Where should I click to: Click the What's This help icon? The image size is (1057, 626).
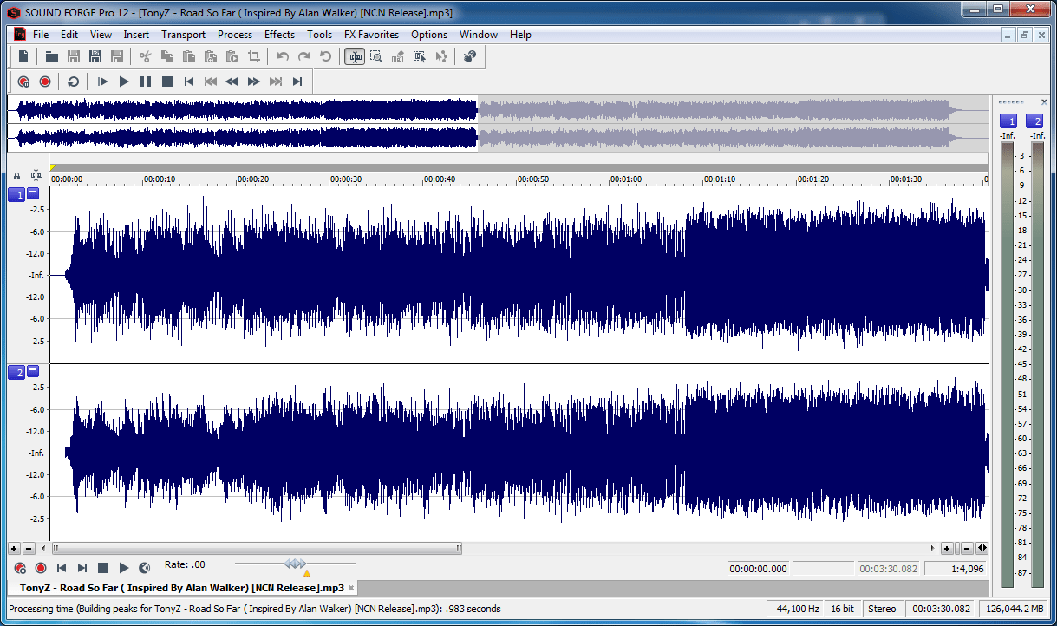[x=470, y=56]
